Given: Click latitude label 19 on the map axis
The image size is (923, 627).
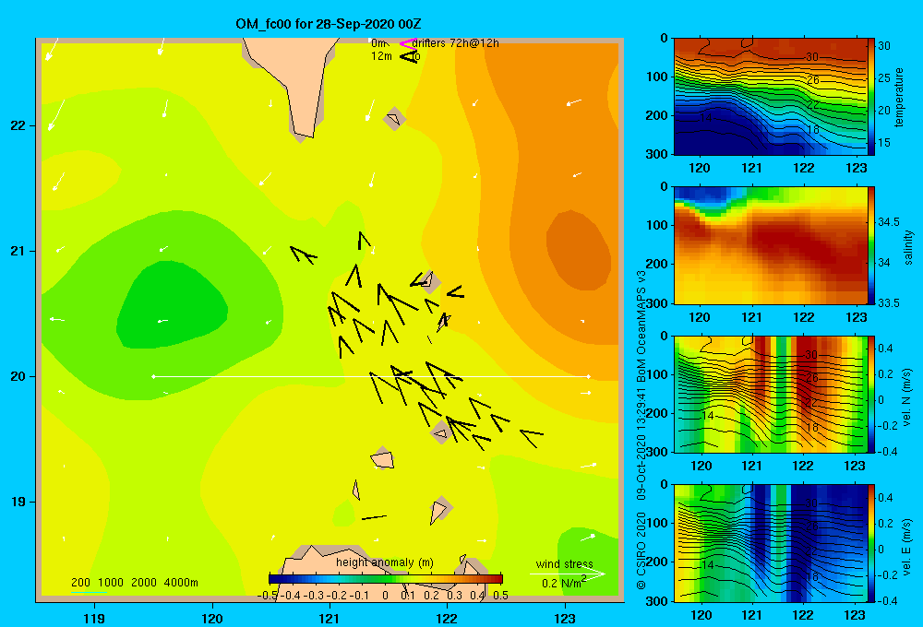Looking at the screenshot, I should 18,502.
